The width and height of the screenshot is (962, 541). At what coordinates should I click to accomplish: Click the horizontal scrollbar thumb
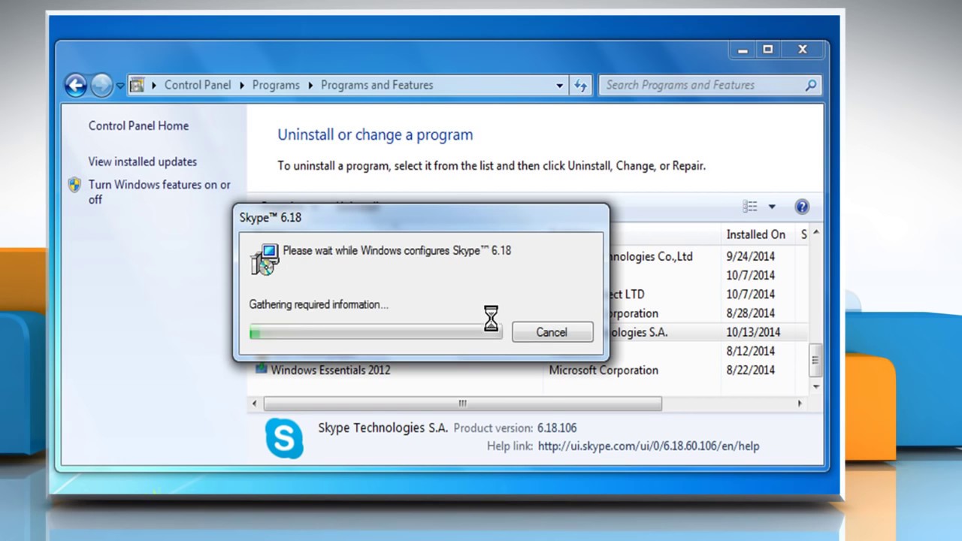tap(461, 403)
